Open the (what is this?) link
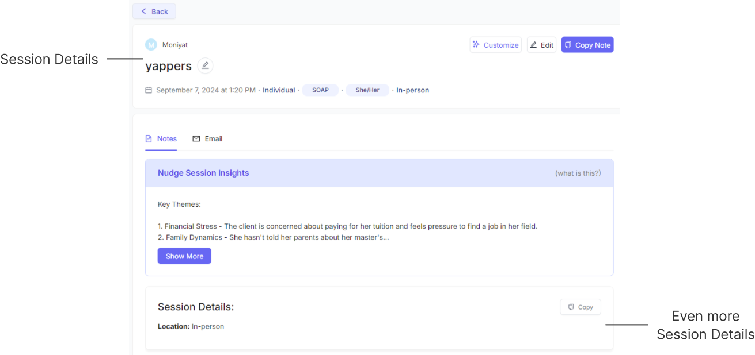 click(x=578, y=172)
